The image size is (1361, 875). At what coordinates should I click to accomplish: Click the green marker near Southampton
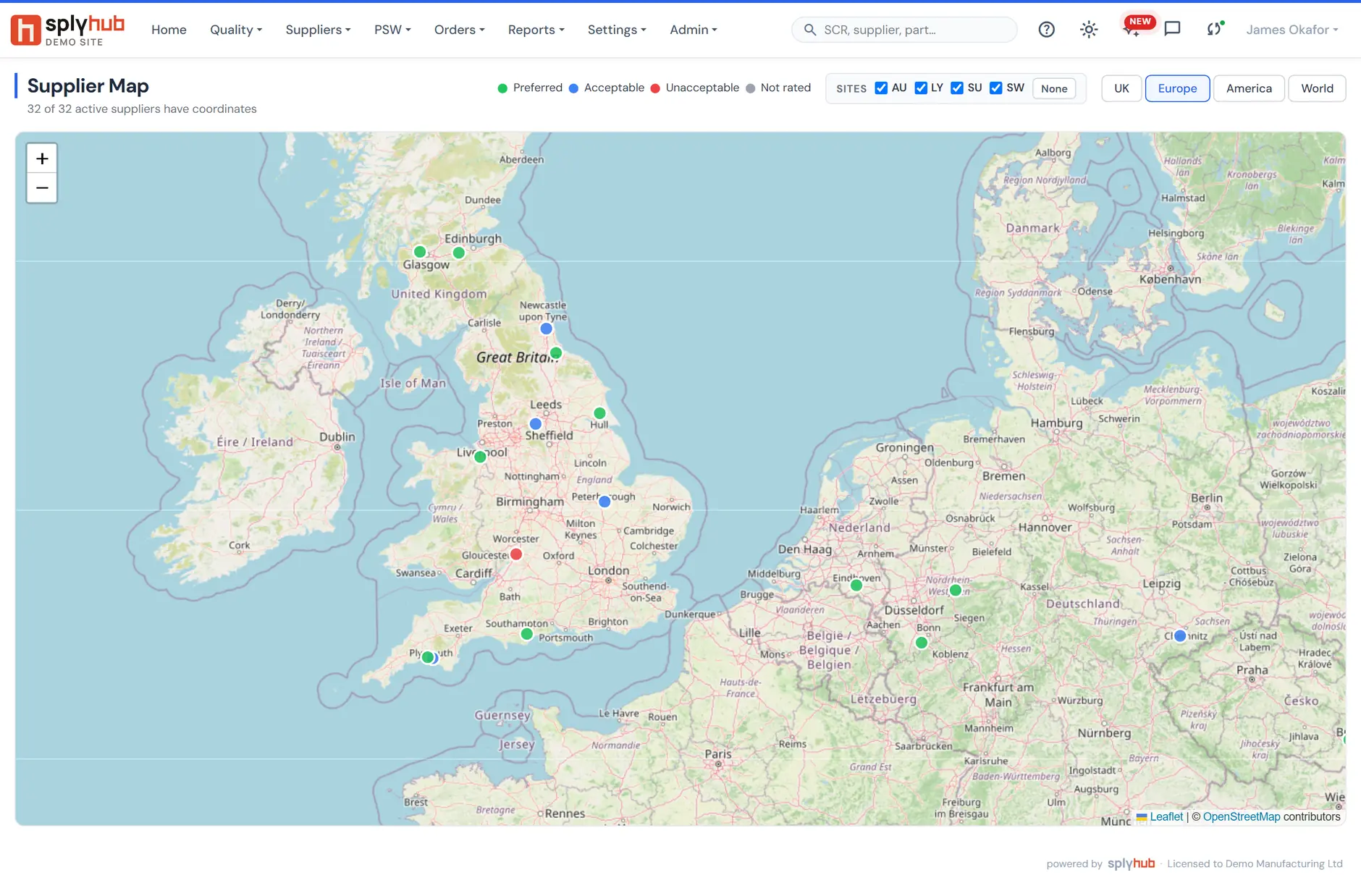click(527, 634)
